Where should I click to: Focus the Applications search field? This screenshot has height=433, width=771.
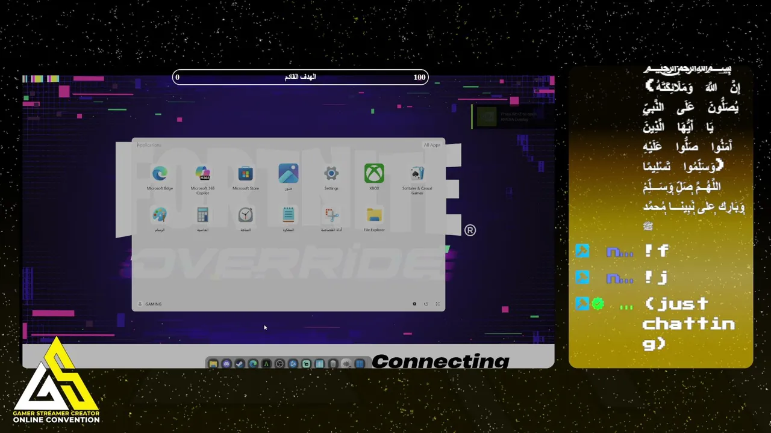277,145
